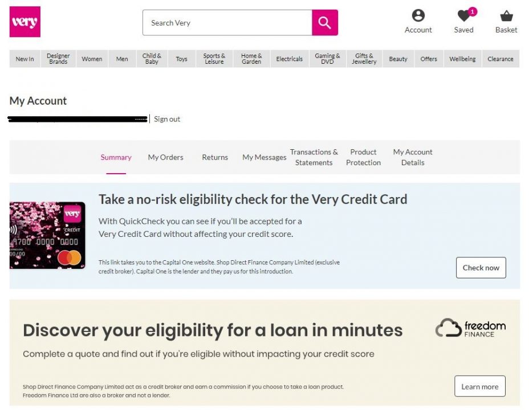Click the Check now button
This screenshot has width=529, height=410.
pos(481,268)
